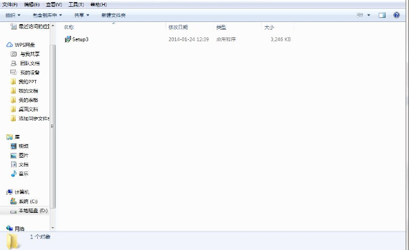Select the 本地磁盘 (D:) drive
This screenshot has width=409, height=250.
point(29,211)
